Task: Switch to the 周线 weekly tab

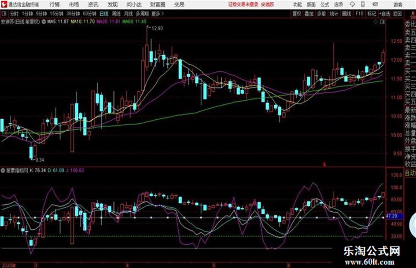Action: point(116,14)
